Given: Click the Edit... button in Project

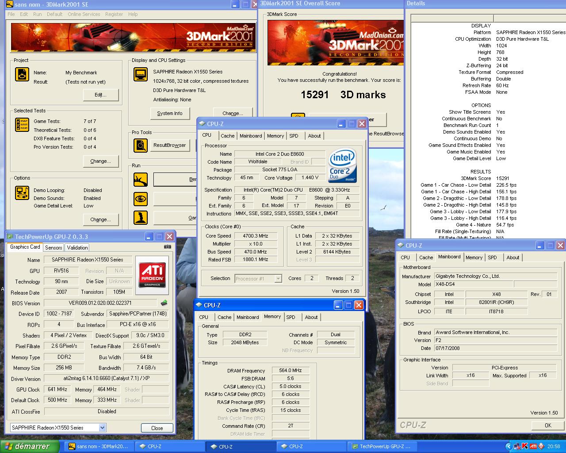Looking at the screenshot, I should (x=101, y=95).
